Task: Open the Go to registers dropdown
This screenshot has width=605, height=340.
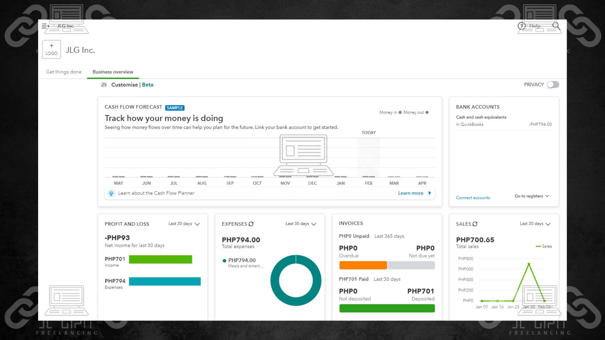Action: [532, 196]
